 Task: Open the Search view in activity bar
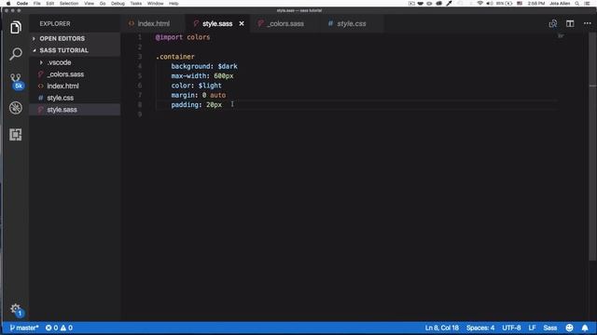coord(16,54)
